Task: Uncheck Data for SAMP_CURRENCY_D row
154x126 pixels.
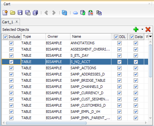Action: click(136, 93)
